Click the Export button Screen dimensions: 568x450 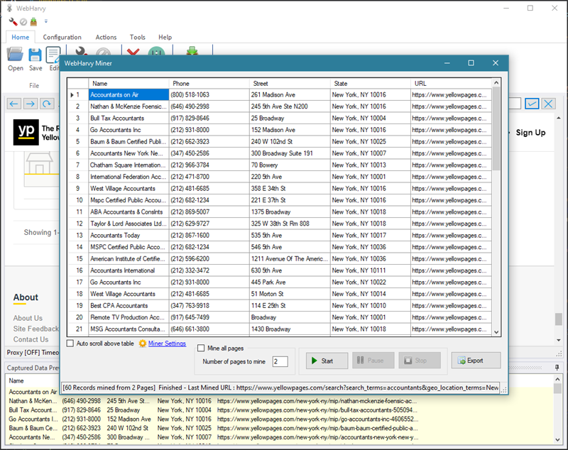tap(476, 361)
